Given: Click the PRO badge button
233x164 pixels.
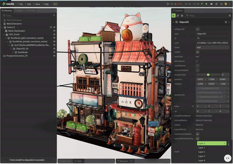Looking at the screenshot, I should tap(55, 4).
